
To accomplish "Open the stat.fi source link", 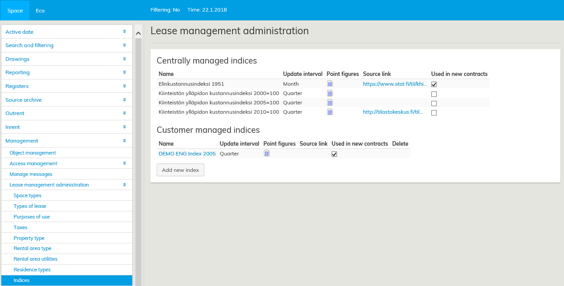I will (x=395, y=83).
